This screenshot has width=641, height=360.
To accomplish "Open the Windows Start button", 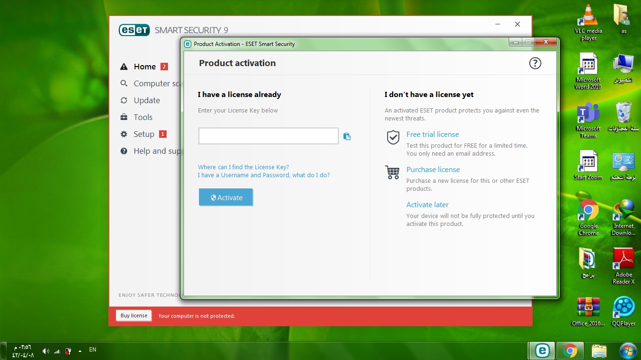I will pyautogui.click(x=627, y=351).
